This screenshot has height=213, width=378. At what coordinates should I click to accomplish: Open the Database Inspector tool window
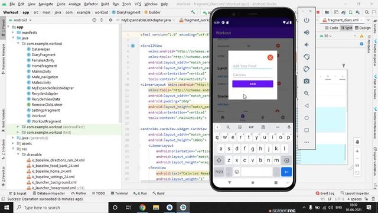pos(48,193)
